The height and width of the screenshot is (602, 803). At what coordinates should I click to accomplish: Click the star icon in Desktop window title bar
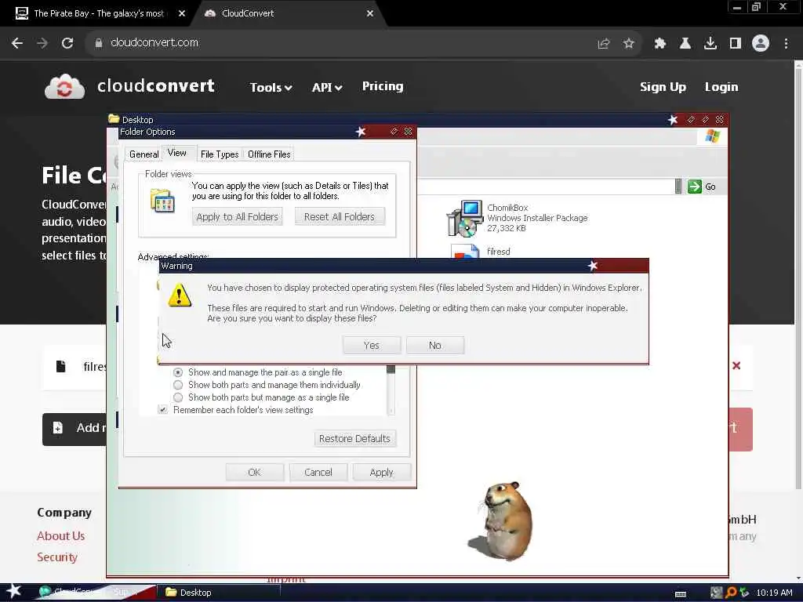(x=672, y=120)
